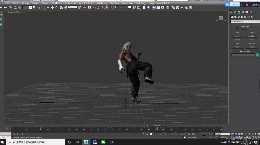
Task: Toggle Percent Snap on toolbar
Action: (103, 8)
